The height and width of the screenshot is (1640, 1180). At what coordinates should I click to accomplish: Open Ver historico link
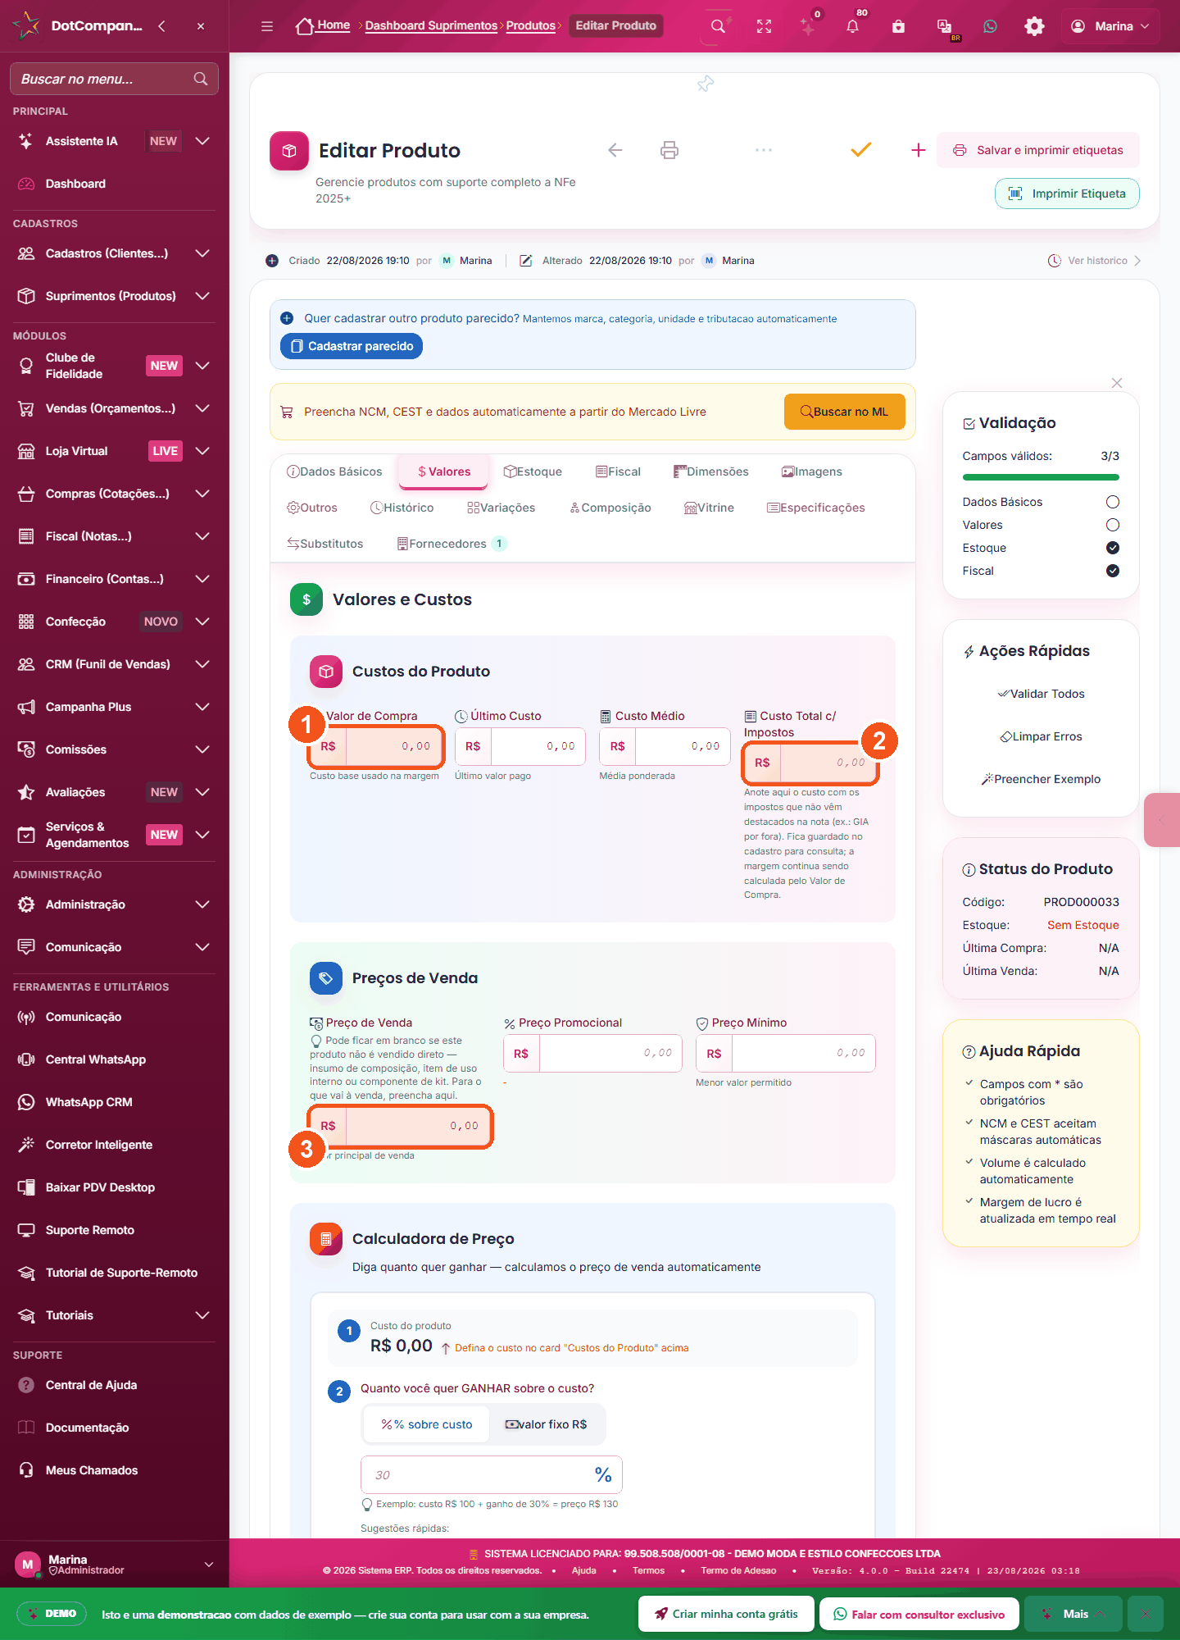(1094, 261)
